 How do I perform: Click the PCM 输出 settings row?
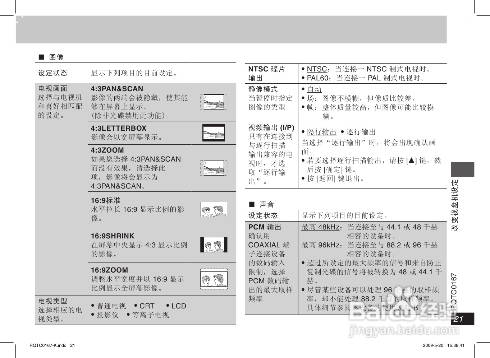tap(265, 227)
